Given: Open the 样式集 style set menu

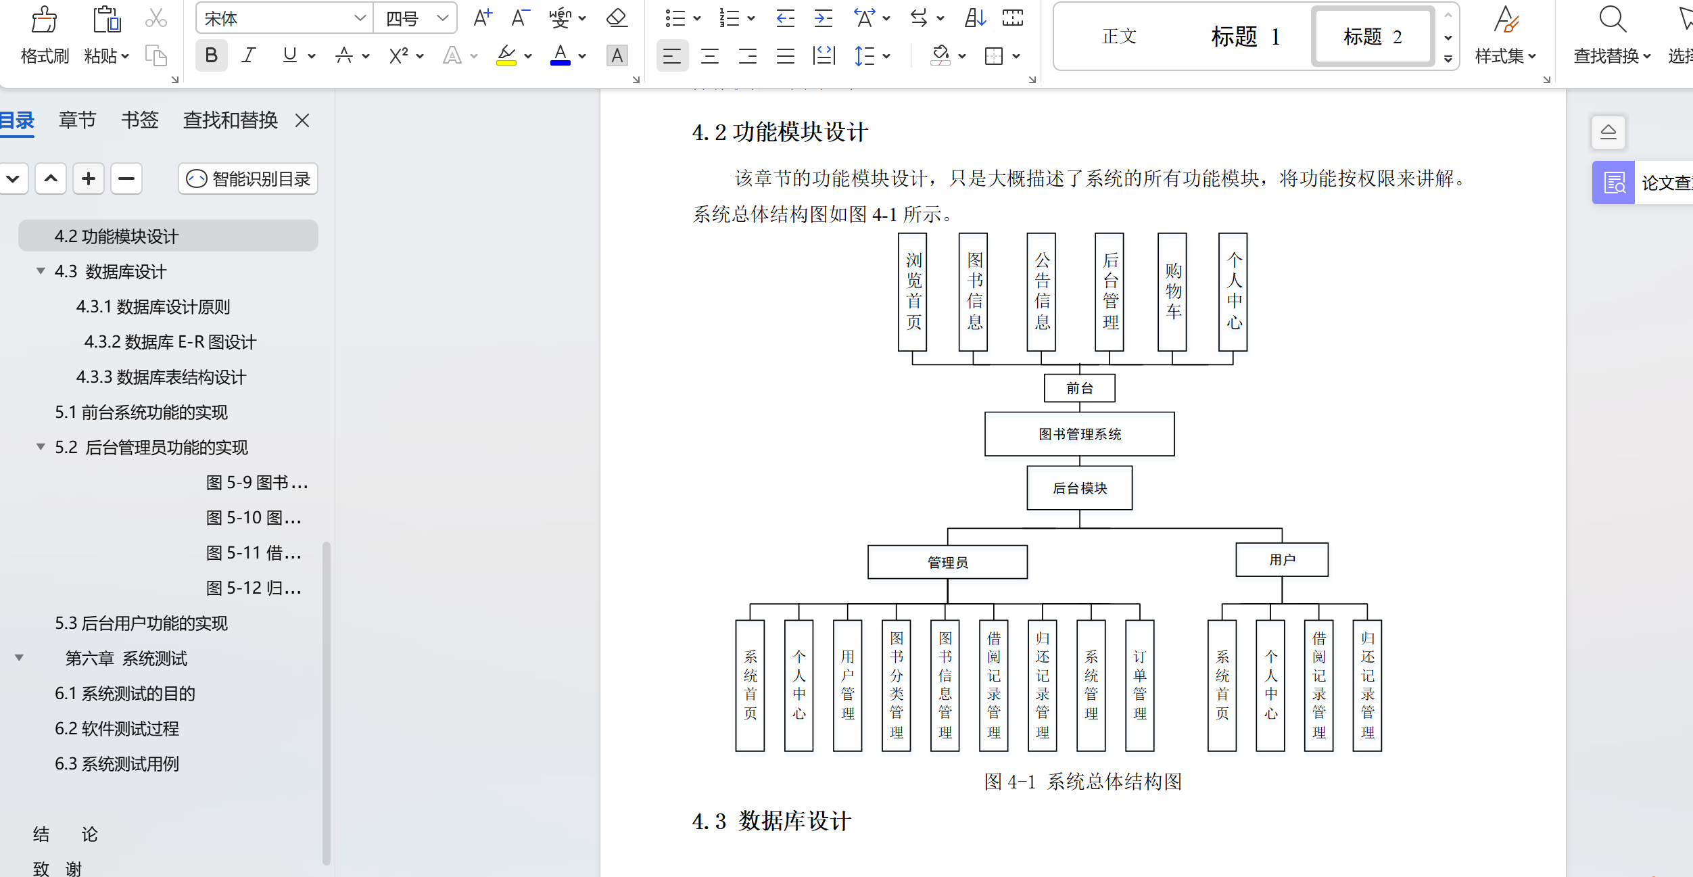Looking at the screenshot, I should click(x=1505, y=37).
